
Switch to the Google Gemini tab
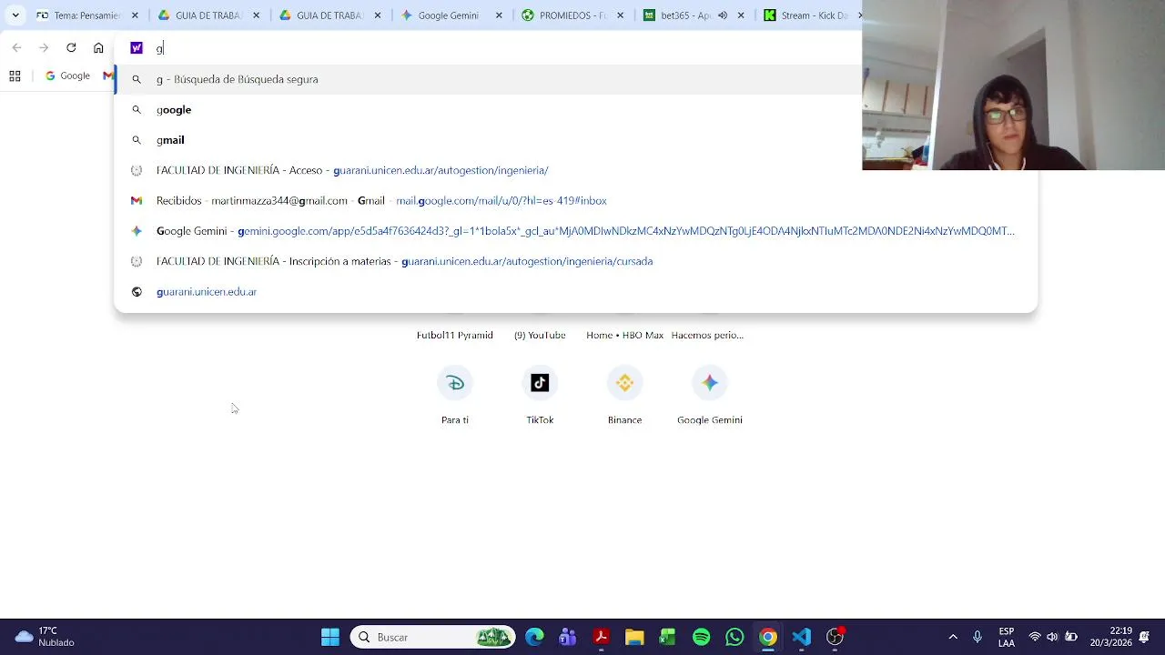[441, 15]
